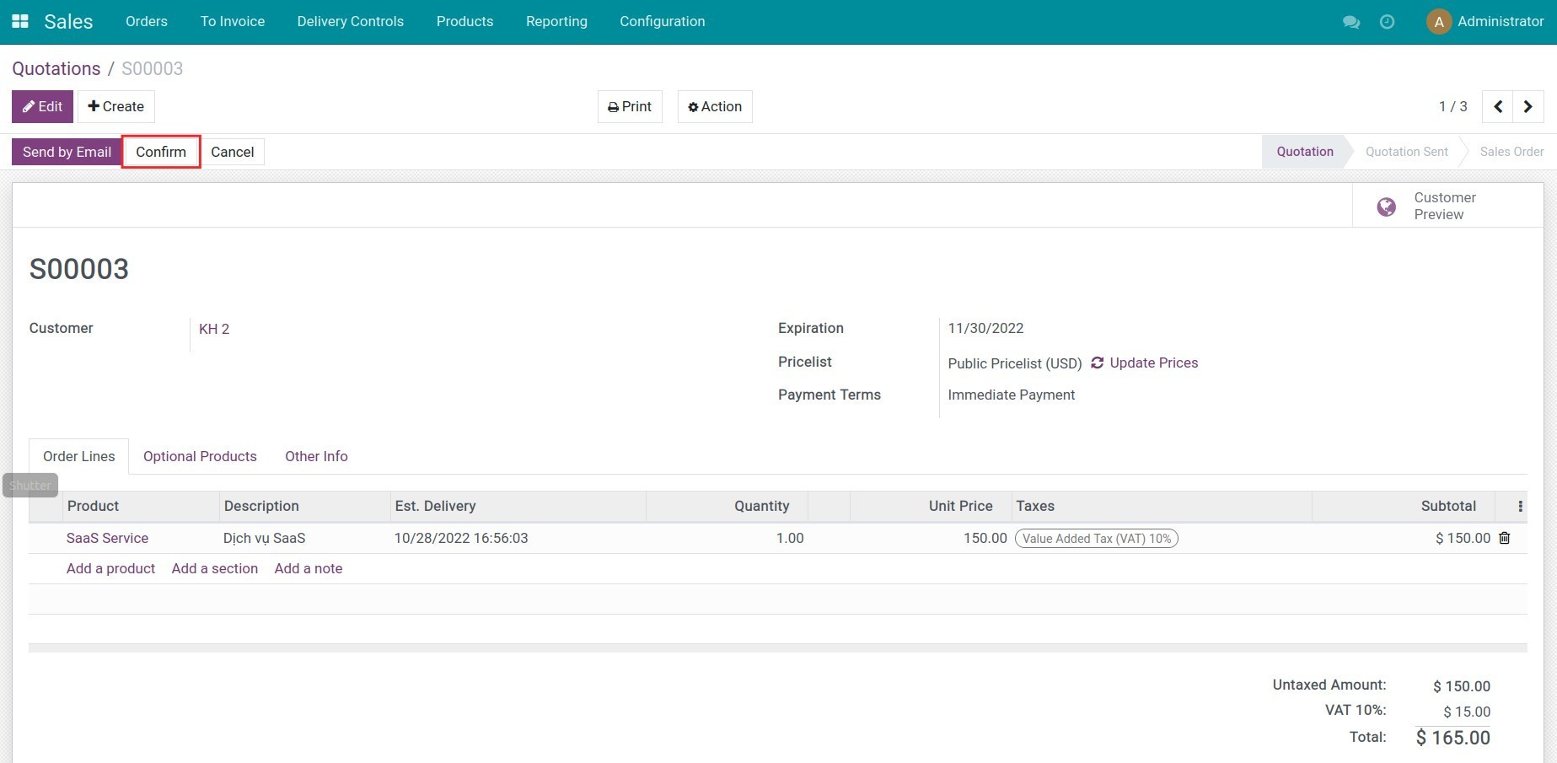This screenshot has width=1557, height=763.
Task: Send the quotation by Email
Action: point(67,152)
